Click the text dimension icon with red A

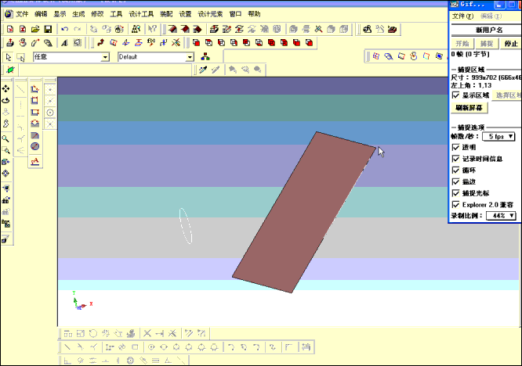(x=35, y=161)
